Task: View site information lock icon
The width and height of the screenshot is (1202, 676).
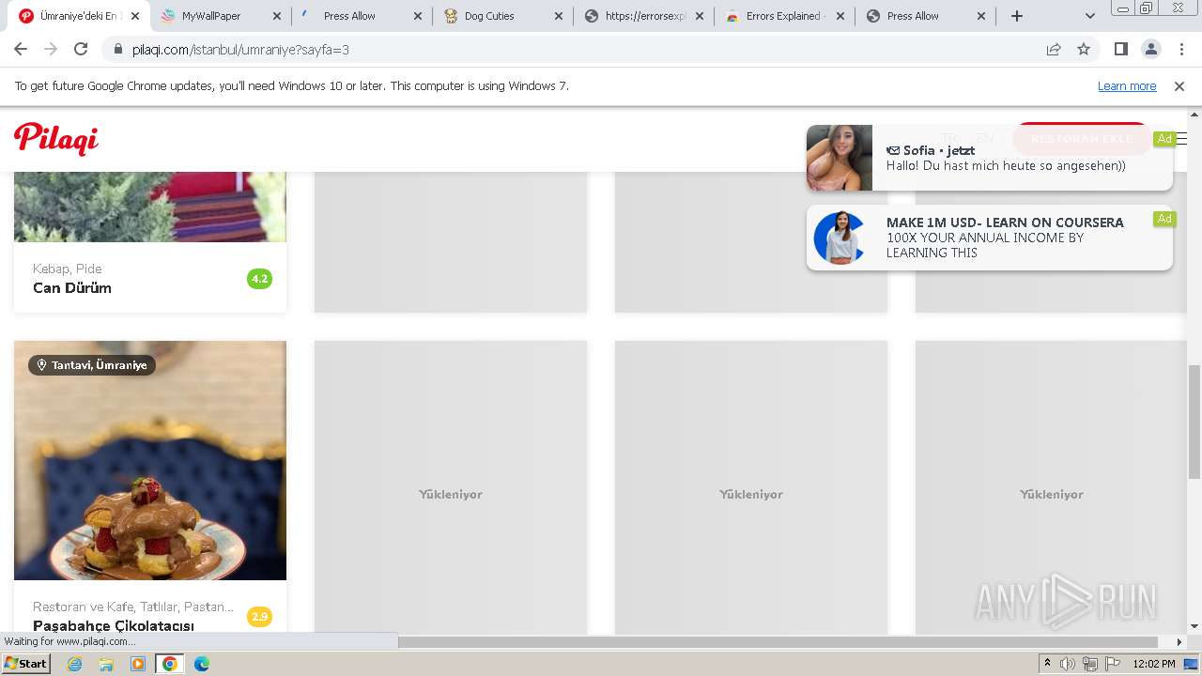Action: point(117,49)
